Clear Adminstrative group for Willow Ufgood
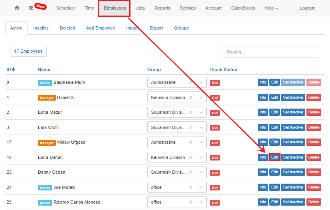 point(191,143)
